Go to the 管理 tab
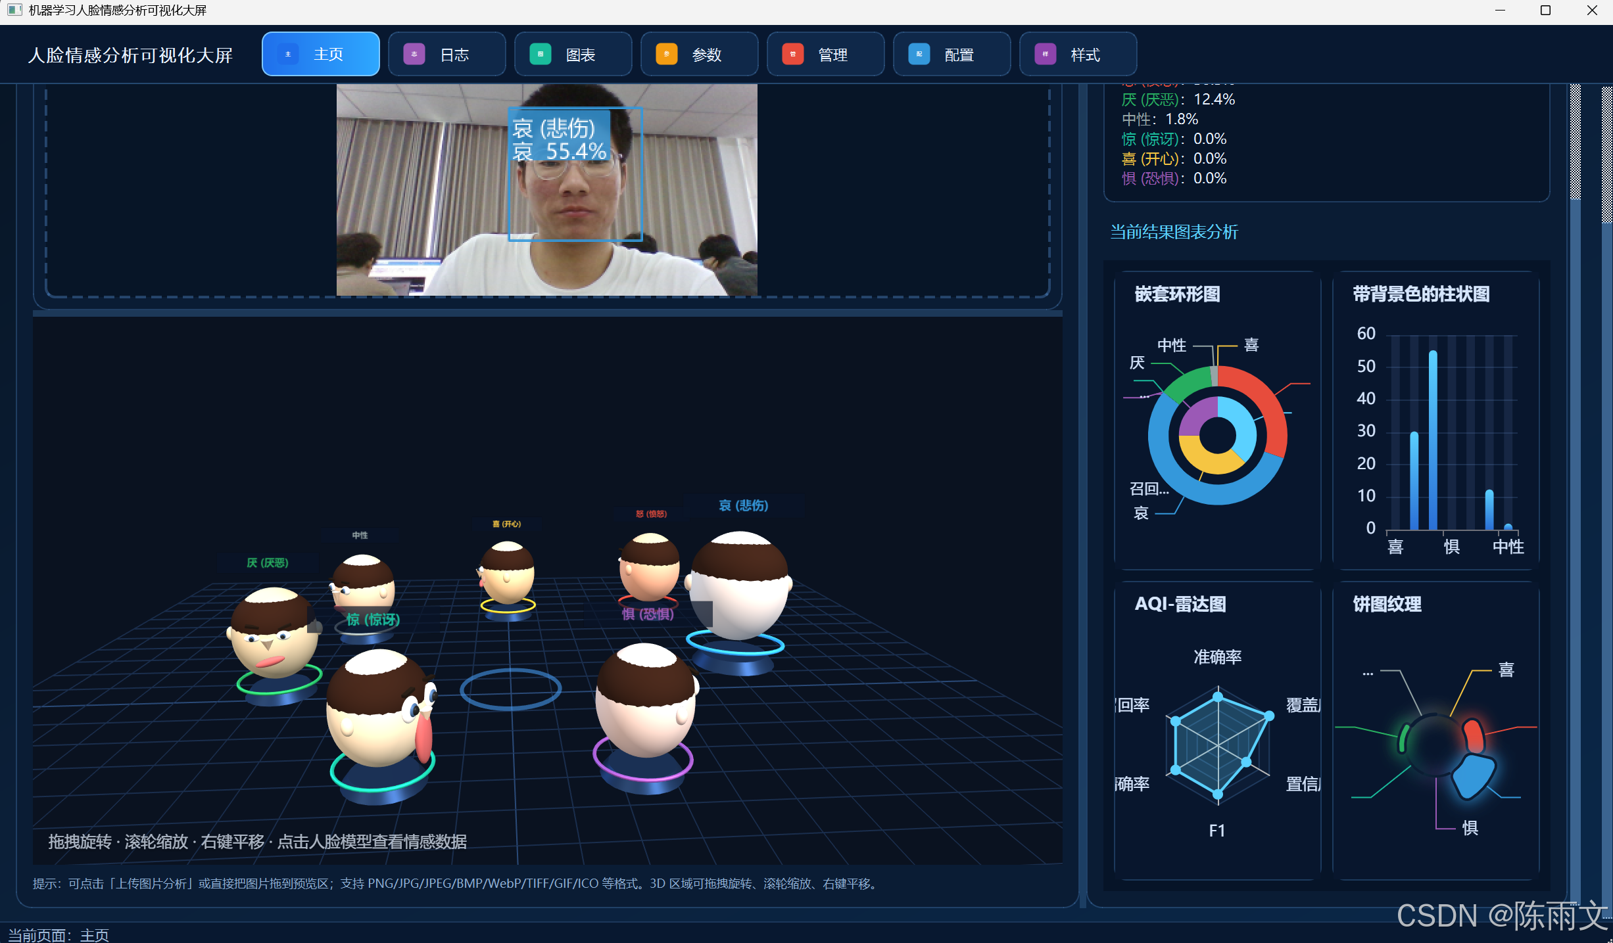1613x943 pixels. [x=826, y=55]
